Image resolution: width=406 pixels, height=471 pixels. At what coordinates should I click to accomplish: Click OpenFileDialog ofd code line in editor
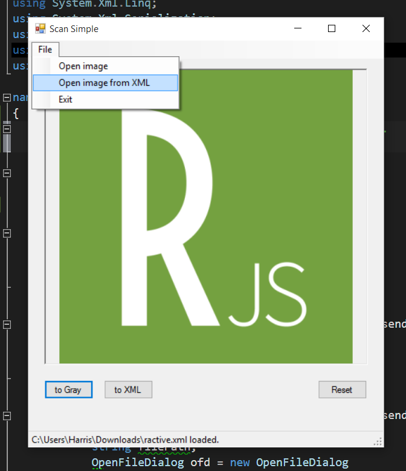[x=221, y=463]
